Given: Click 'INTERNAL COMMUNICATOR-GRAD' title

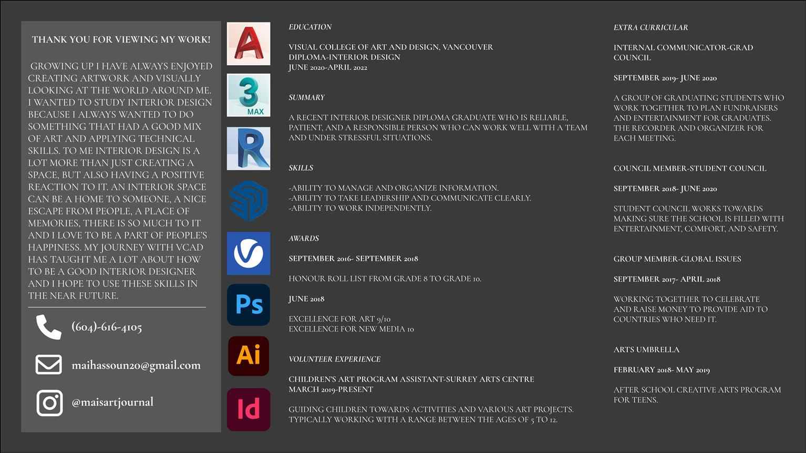Looking at the screenshot, I should pos(683,48).
